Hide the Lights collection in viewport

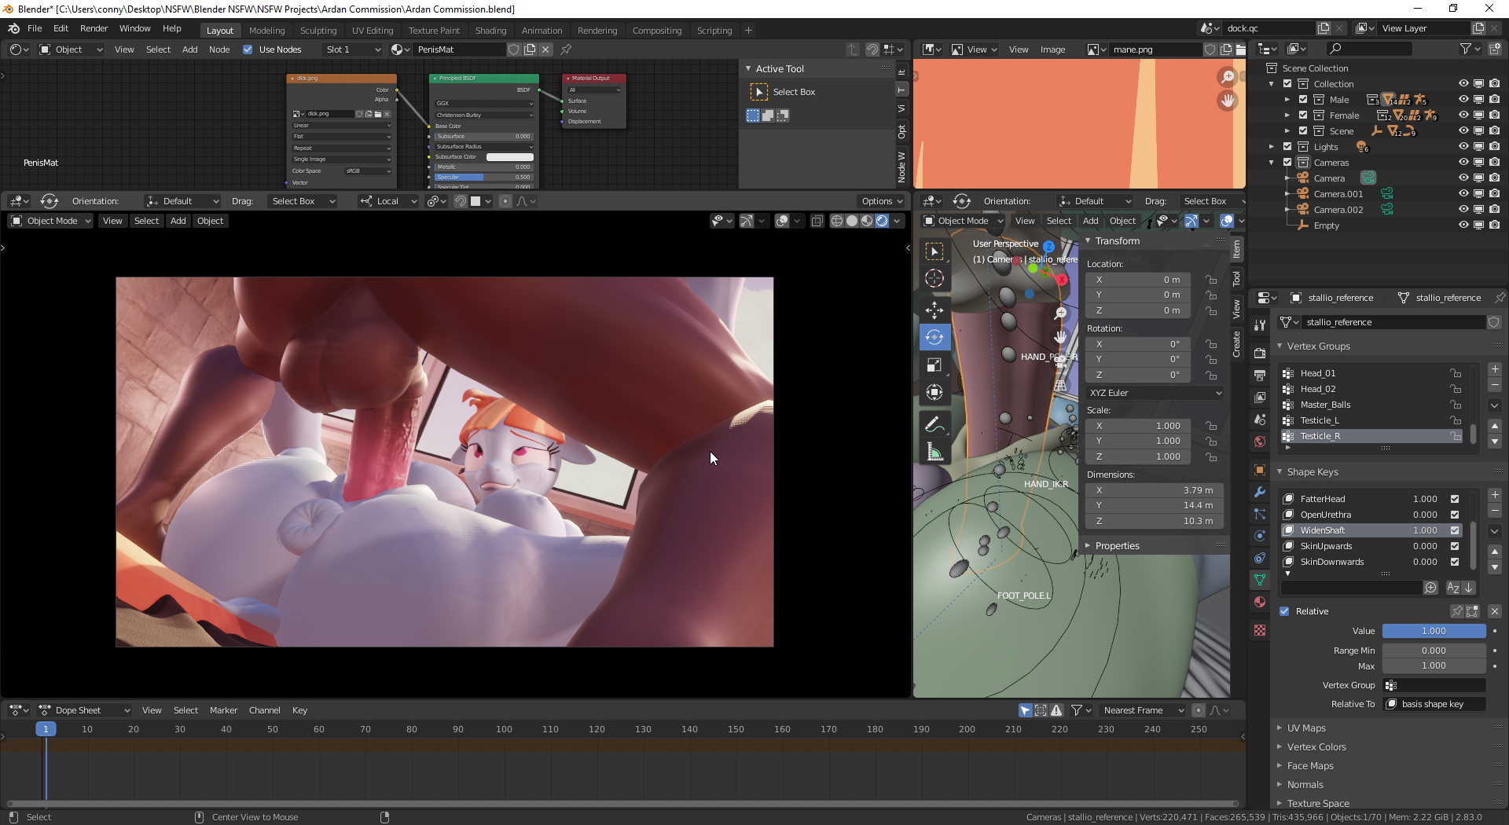(1463, 147)
